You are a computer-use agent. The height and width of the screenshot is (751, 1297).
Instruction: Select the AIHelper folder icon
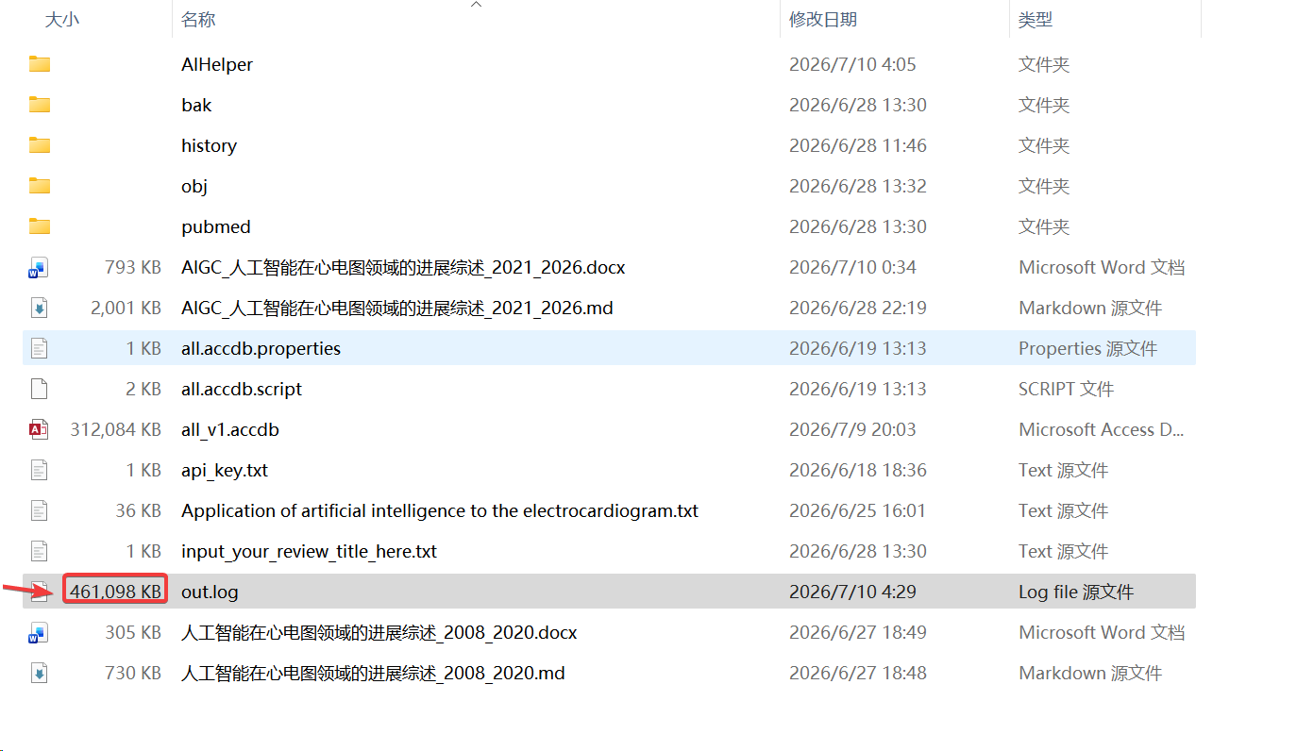coord(39,64)
